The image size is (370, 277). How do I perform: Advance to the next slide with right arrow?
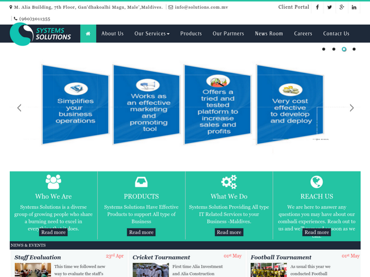(351, 108)
